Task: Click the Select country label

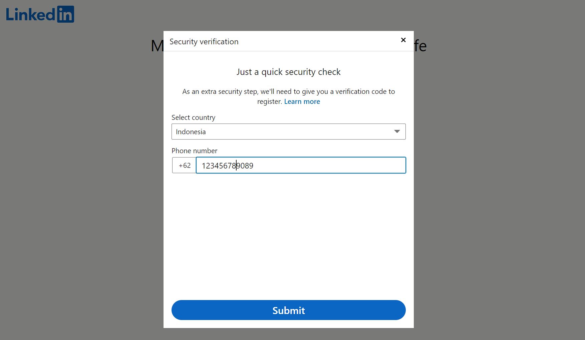Action: [x=193, y=117]
